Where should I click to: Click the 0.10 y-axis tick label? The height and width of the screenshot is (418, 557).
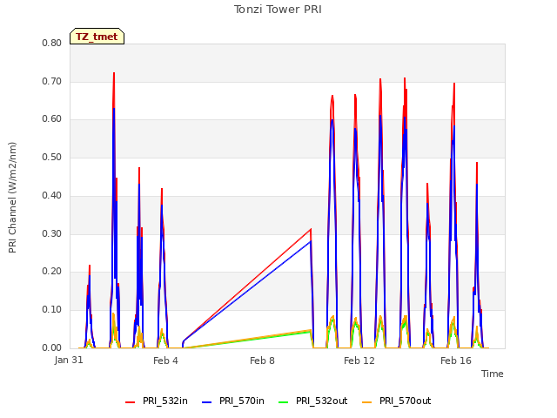(52, 310)
